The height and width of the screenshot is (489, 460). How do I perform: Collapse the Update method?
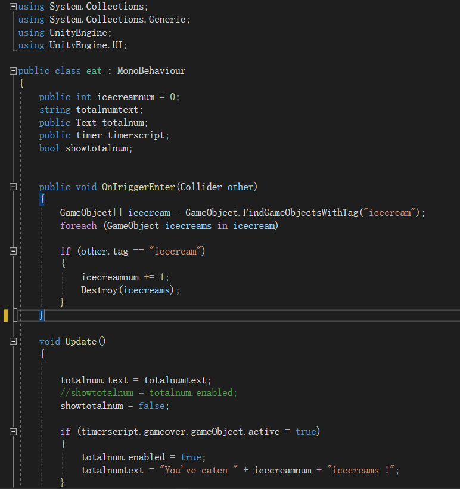pyautogui.click(x=13, y=341)
